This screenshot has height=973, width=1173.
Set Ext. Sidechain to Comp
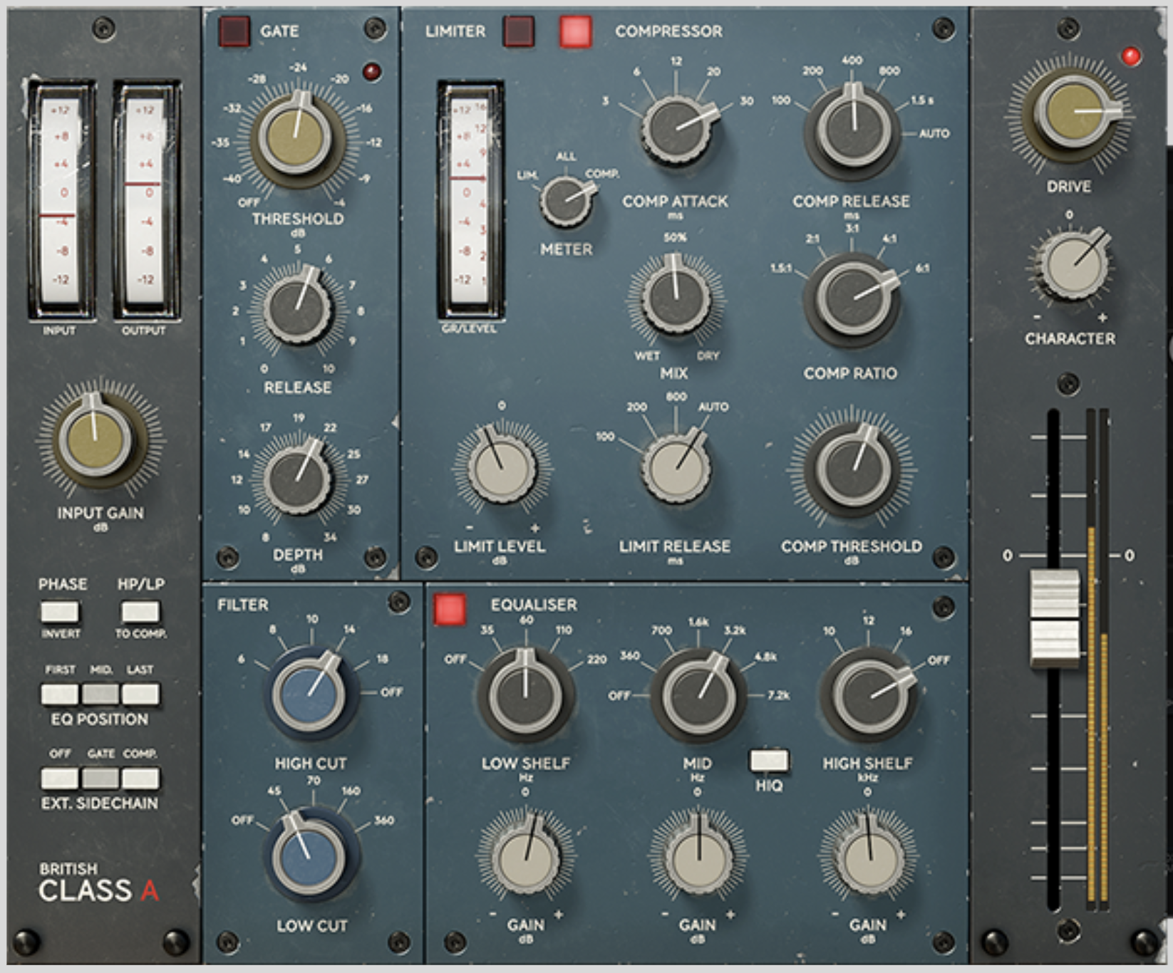tap(140, 778)
